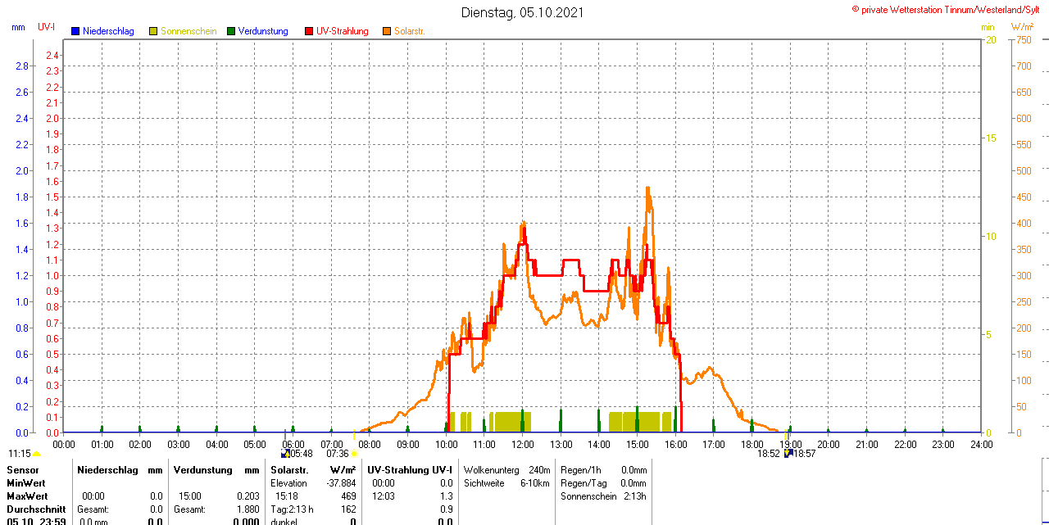Image resolution: width=1049 pixels, height=525 pixels.
Task: Select the chart title Dienstag, 05.10.2021
Action: click(x=523, y=12)
